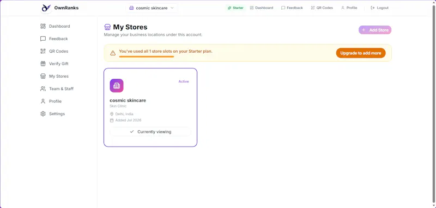Click the Skin Clinic category text
This screenshot has height=208, width=436.
[118, 106]
